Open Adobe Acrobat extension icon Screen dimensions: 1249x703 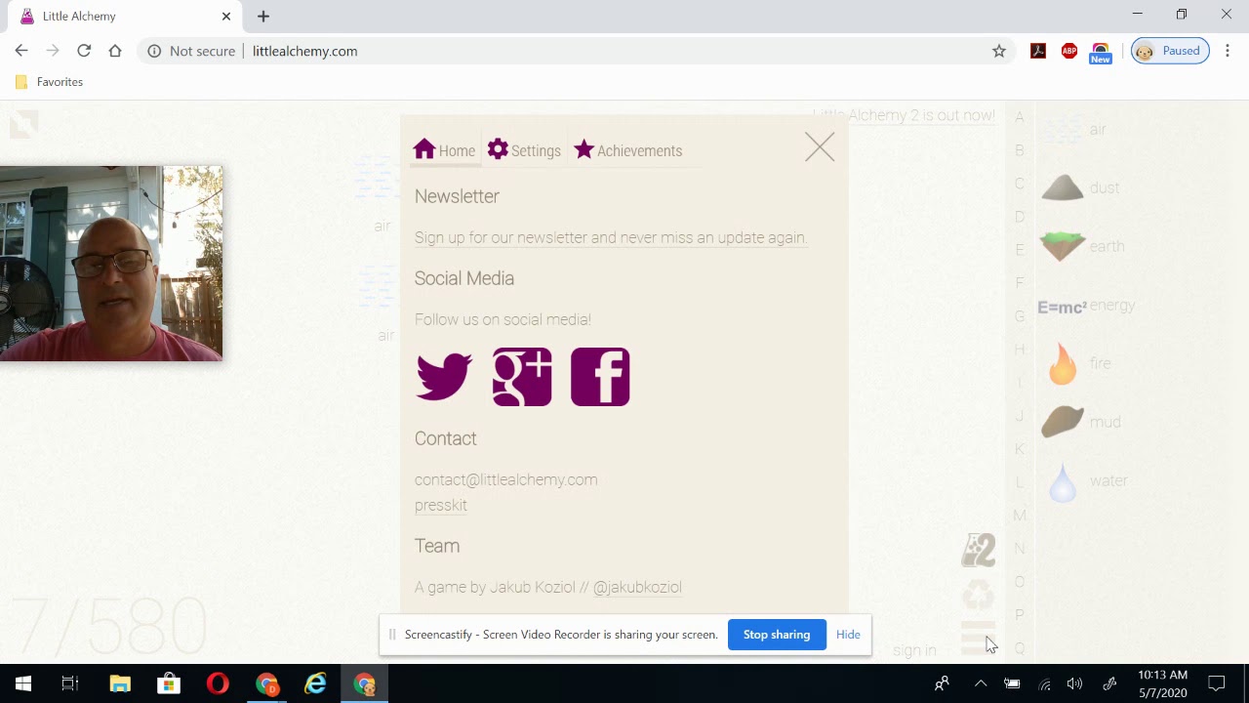pos(1038,51)
